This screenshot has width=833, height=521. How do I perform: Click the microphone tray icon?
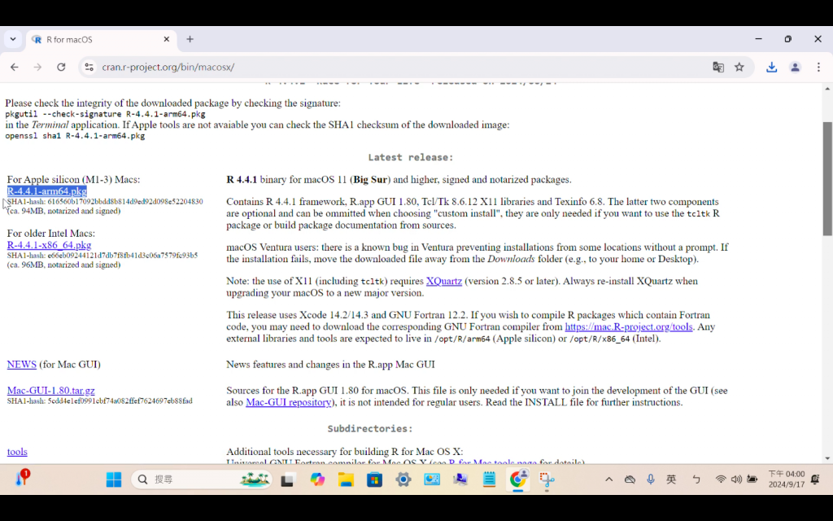650,479
